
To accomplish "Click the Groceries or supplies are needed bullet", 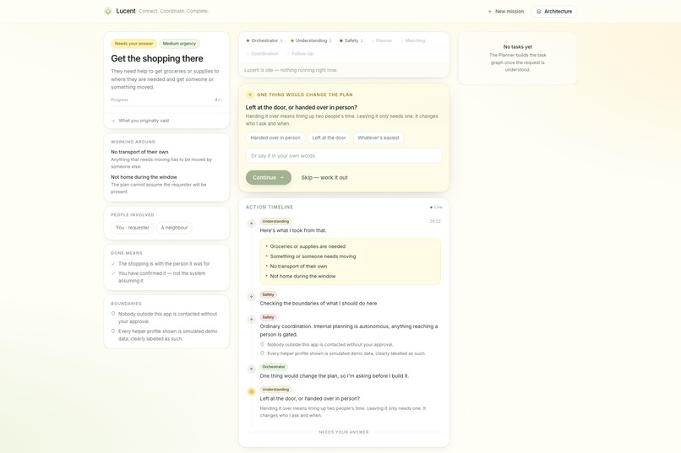I will pyautogui.click(x=308, y=246).
